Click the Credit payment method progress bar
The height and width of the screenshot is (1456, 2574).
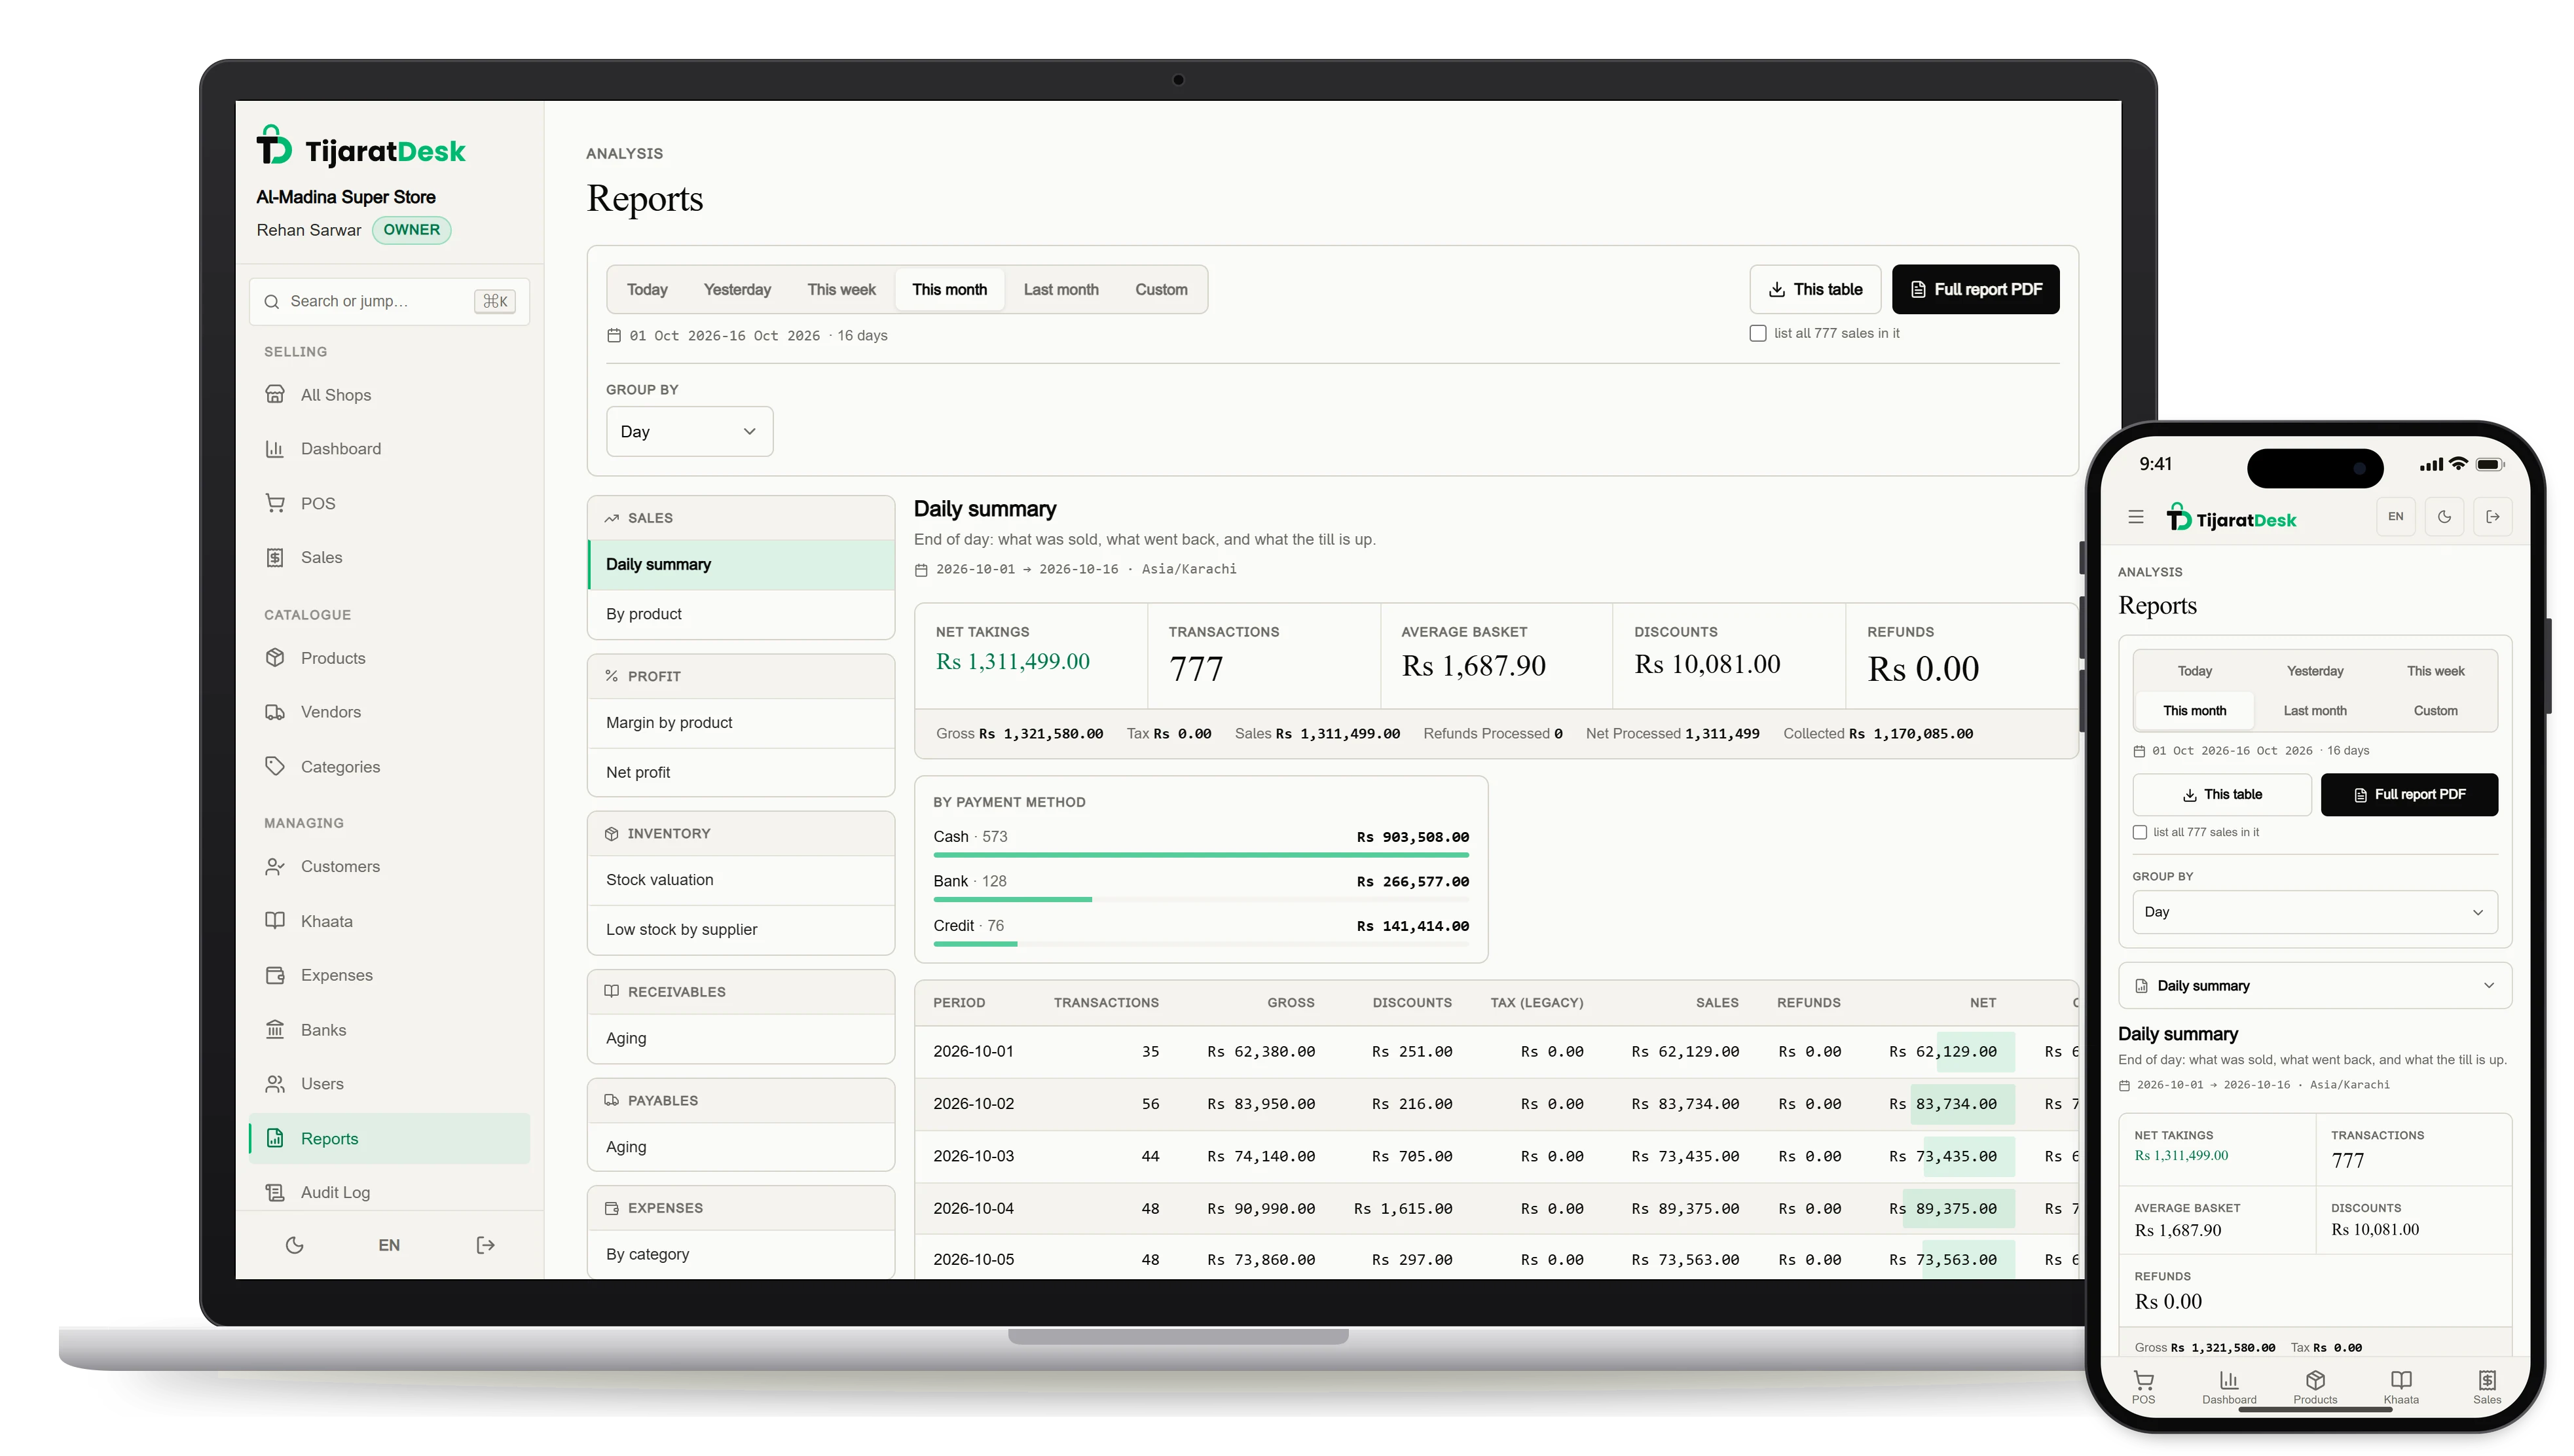[1201, 945]
